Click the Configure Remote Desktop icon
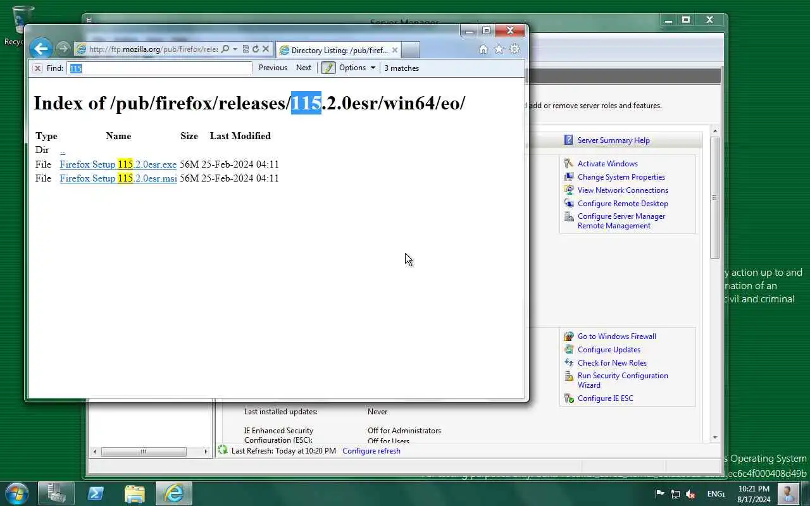The width and height of the screenshot is (810, 506). point(568,204)
